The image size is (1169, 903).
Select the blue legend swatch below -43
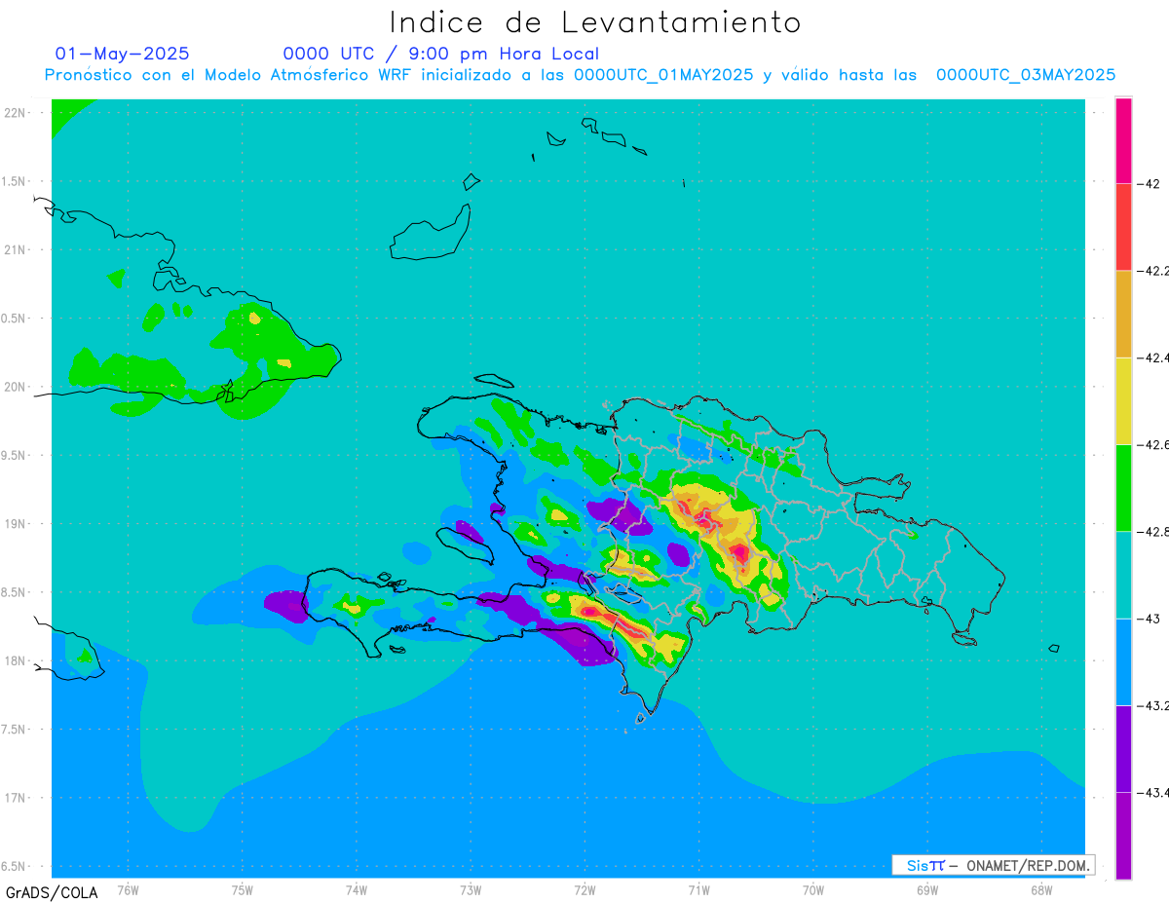[x=1123, y=661]
